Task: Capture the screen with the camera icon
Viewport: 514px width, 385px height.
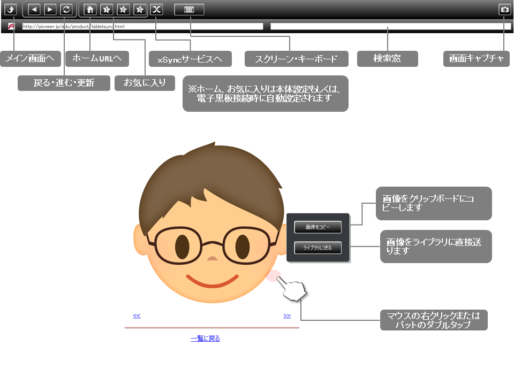Action: (504, 10)
